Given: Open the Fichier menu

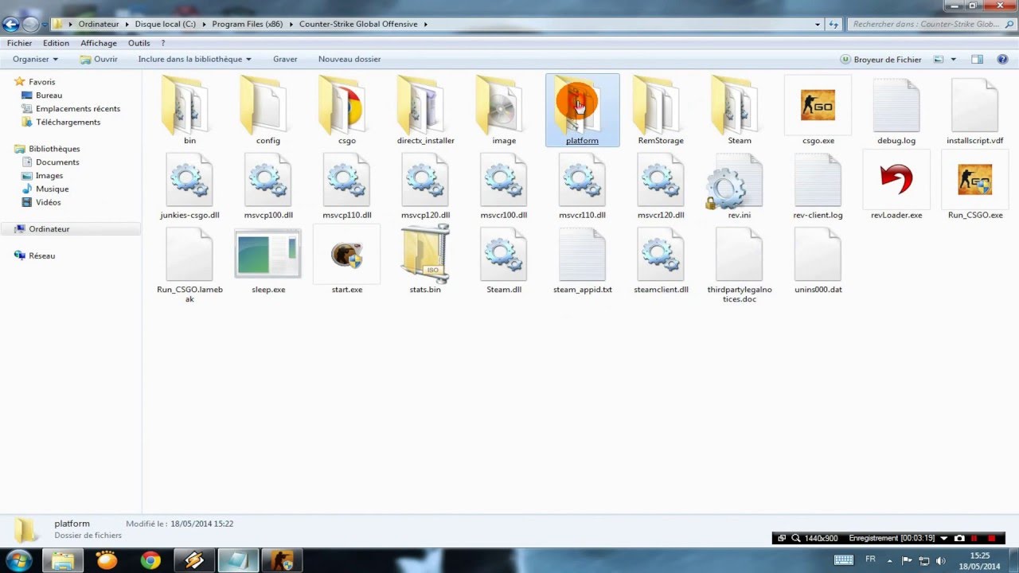Looking at the screenshot, I should click(x=19, y=43).
